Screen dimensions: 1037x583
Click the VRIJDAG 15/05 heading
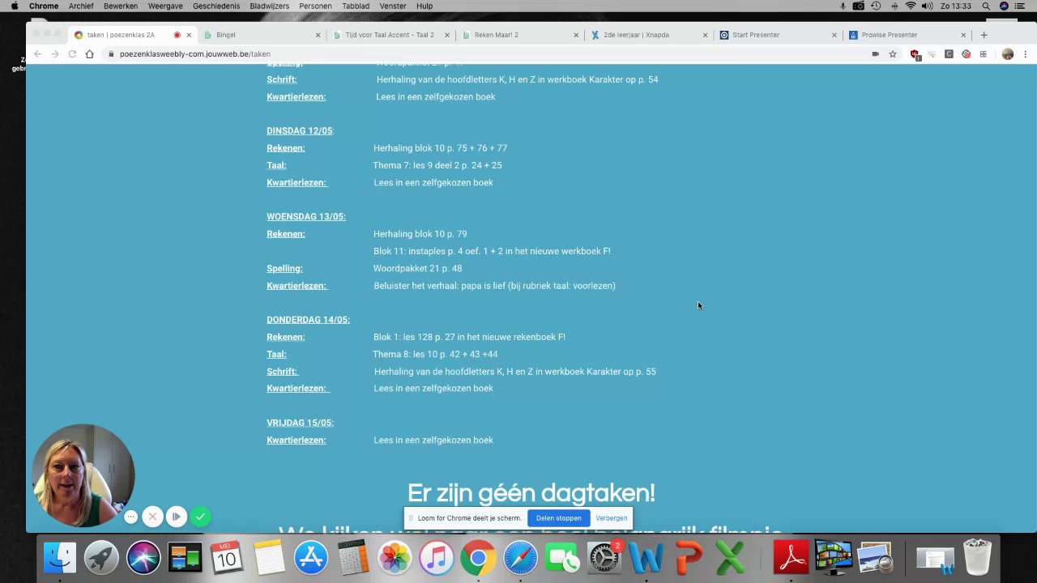301,423
